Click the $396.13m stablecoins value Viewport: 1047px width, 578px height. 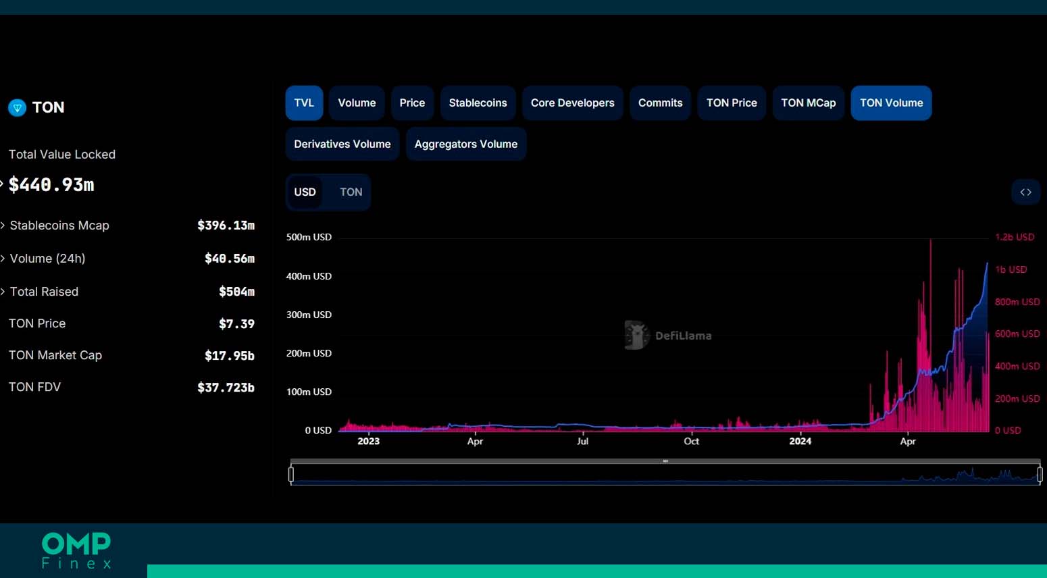pyautogui.click(x=226, y=226)
